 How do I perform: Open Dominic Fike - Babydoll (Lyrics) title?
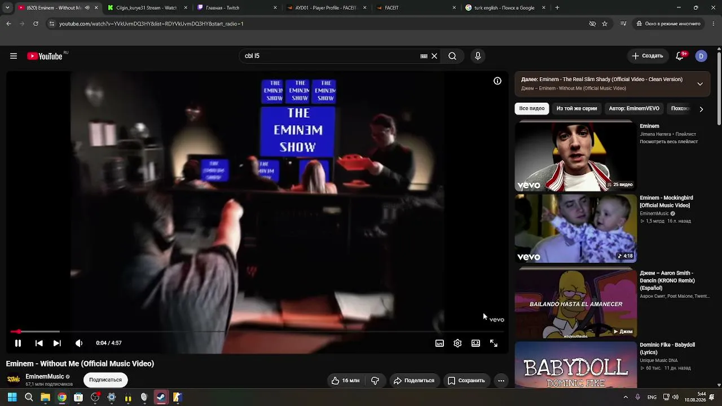point(667,348)
